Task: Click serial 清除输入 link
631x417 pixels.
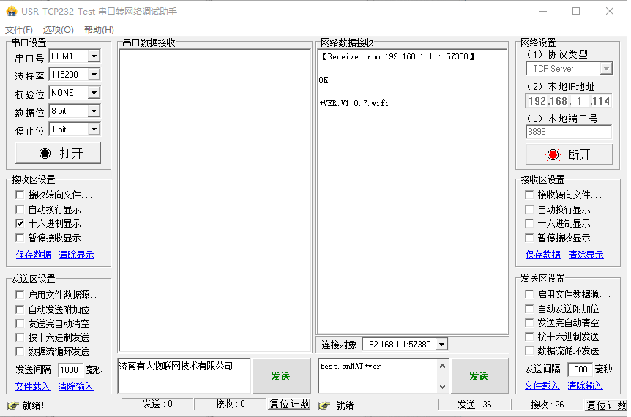Action: pos(75,386)
